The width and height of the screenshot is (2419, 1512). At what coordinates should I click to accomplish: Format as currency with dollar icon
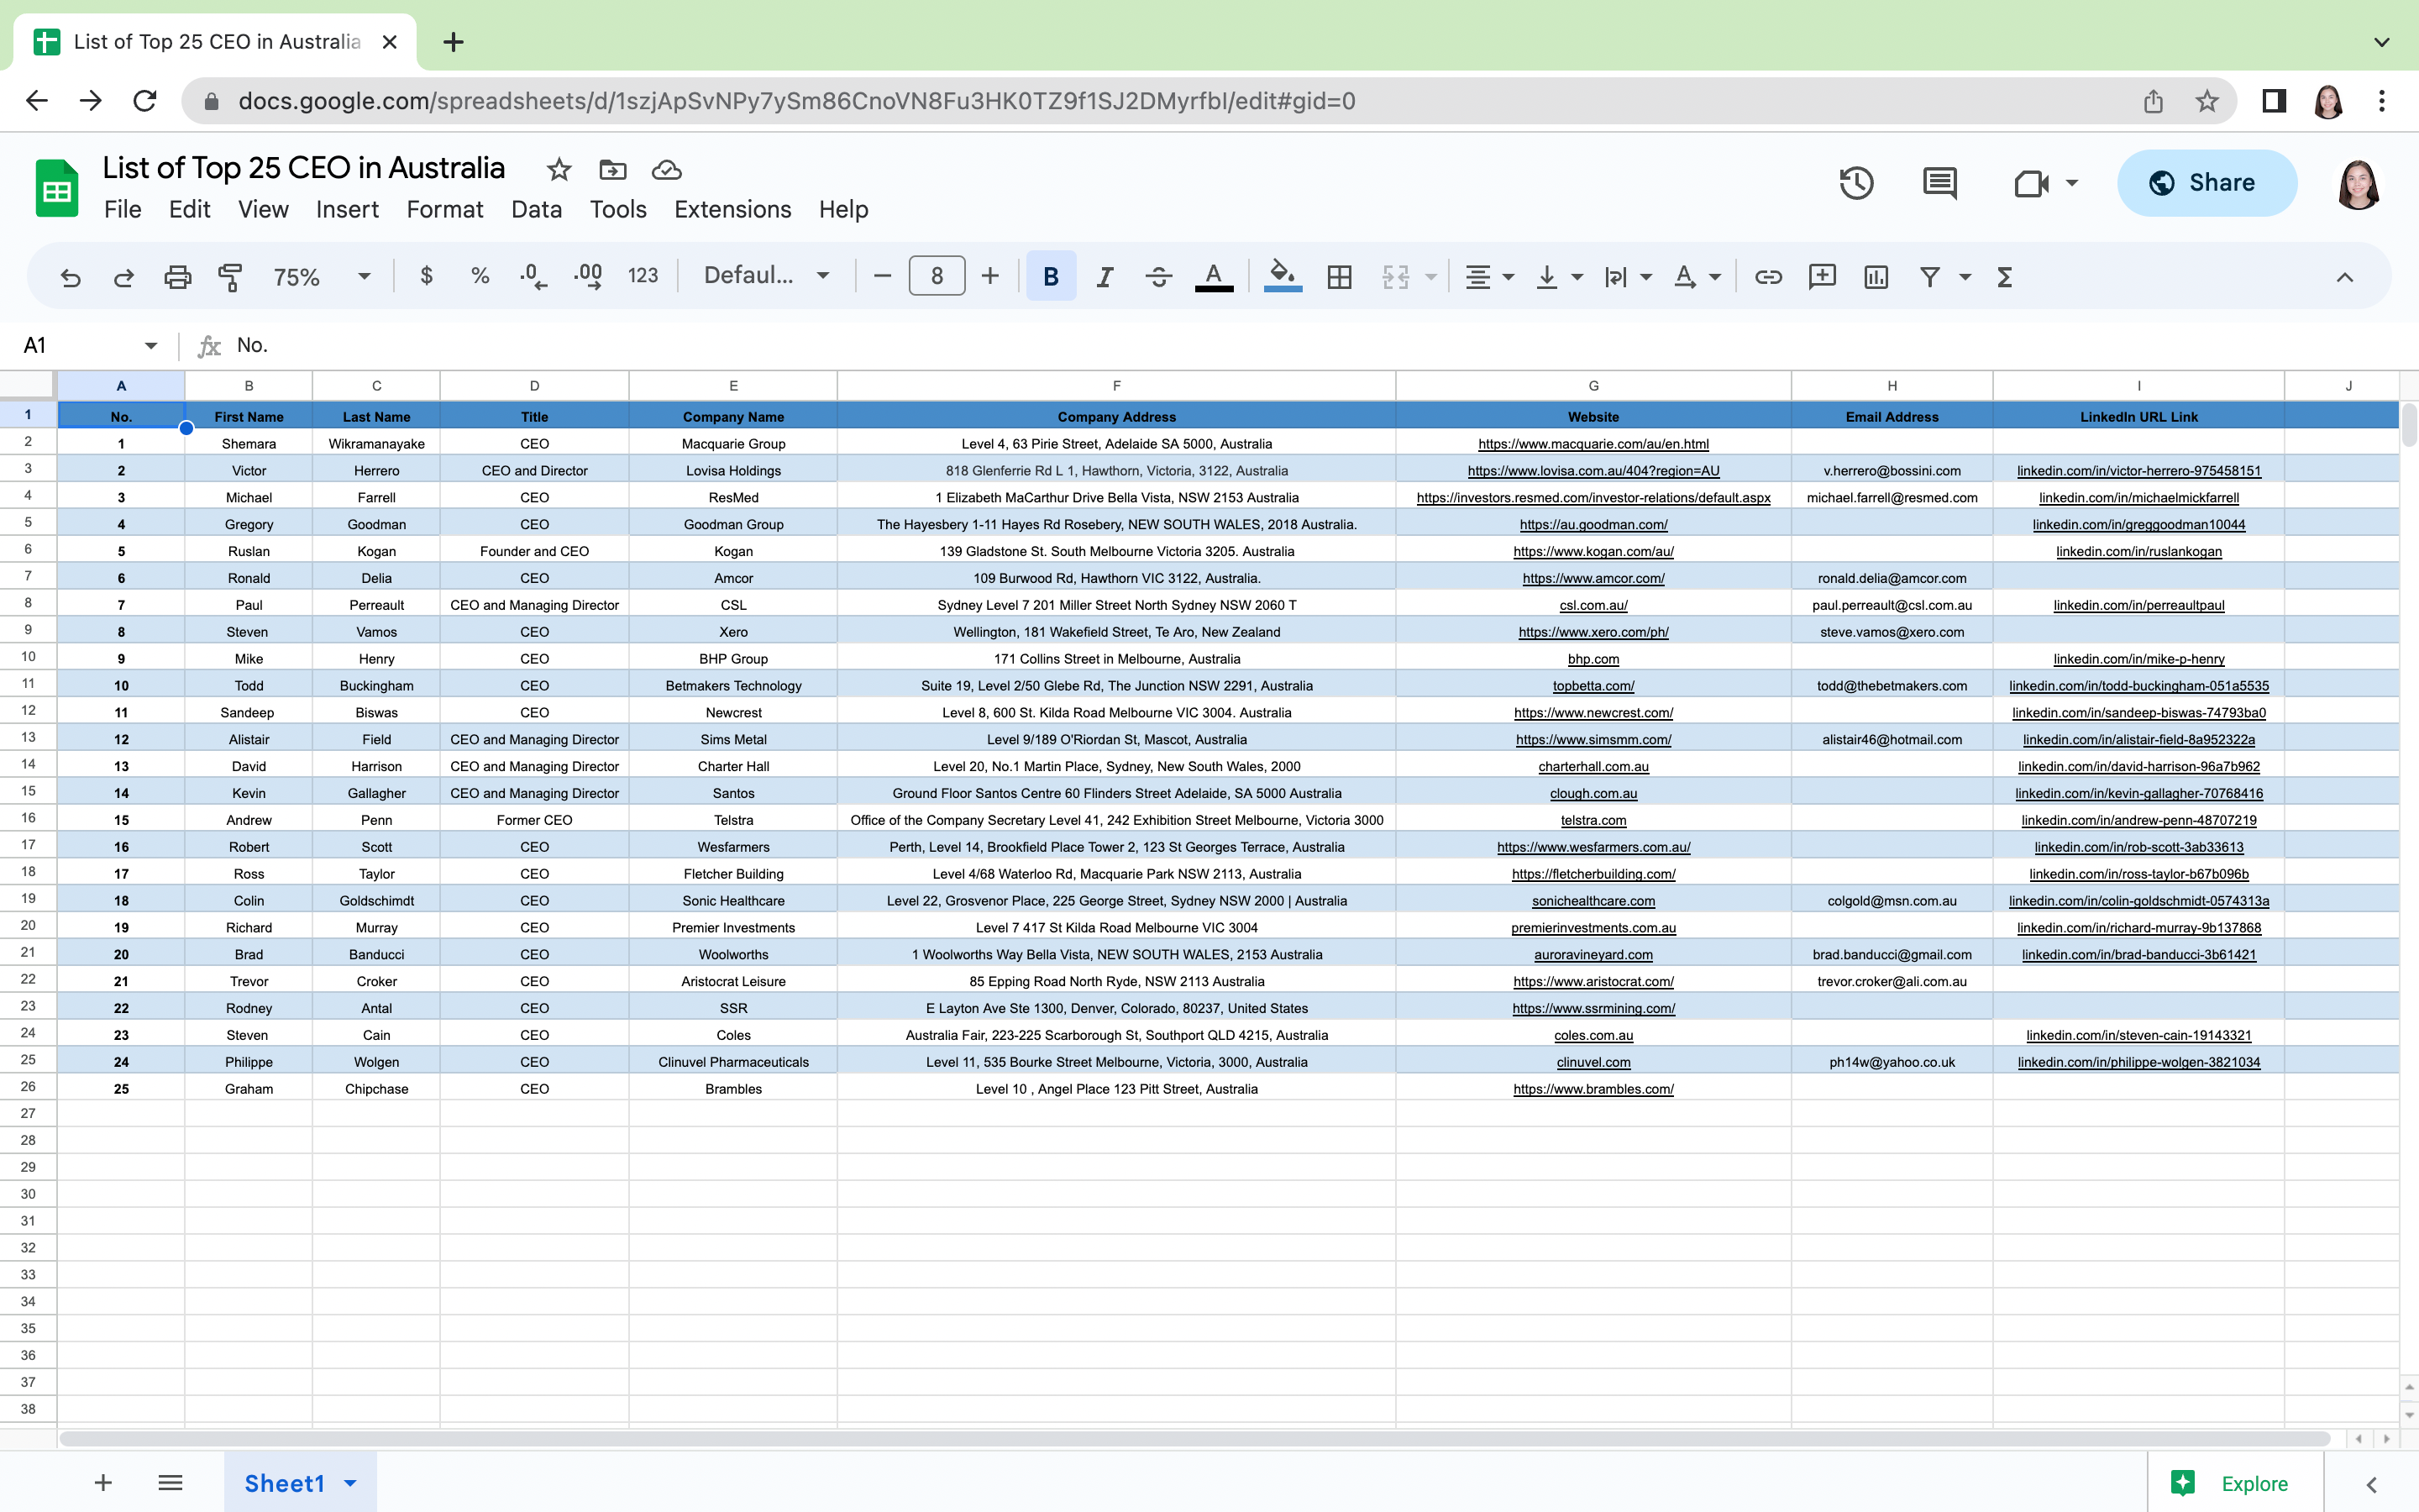[x=427, y=276]
